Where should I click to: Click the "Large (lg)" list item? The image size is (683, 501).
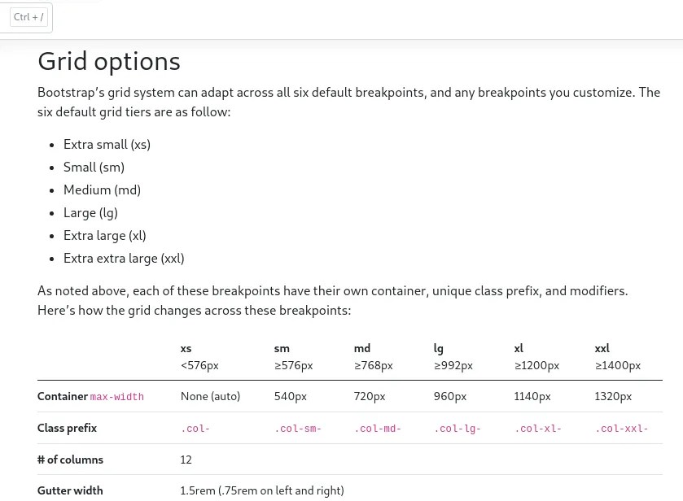(x=90, y=212)
